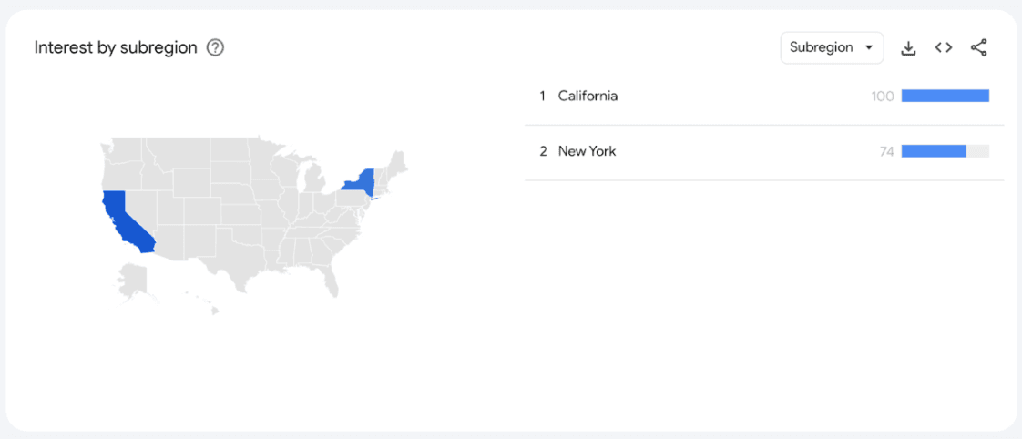Image resolution: width=1022 pixels, height=439 pixels.
Task: Expand the Subregion dropdown
Action: pyautogui.click(x=832, y=48)
